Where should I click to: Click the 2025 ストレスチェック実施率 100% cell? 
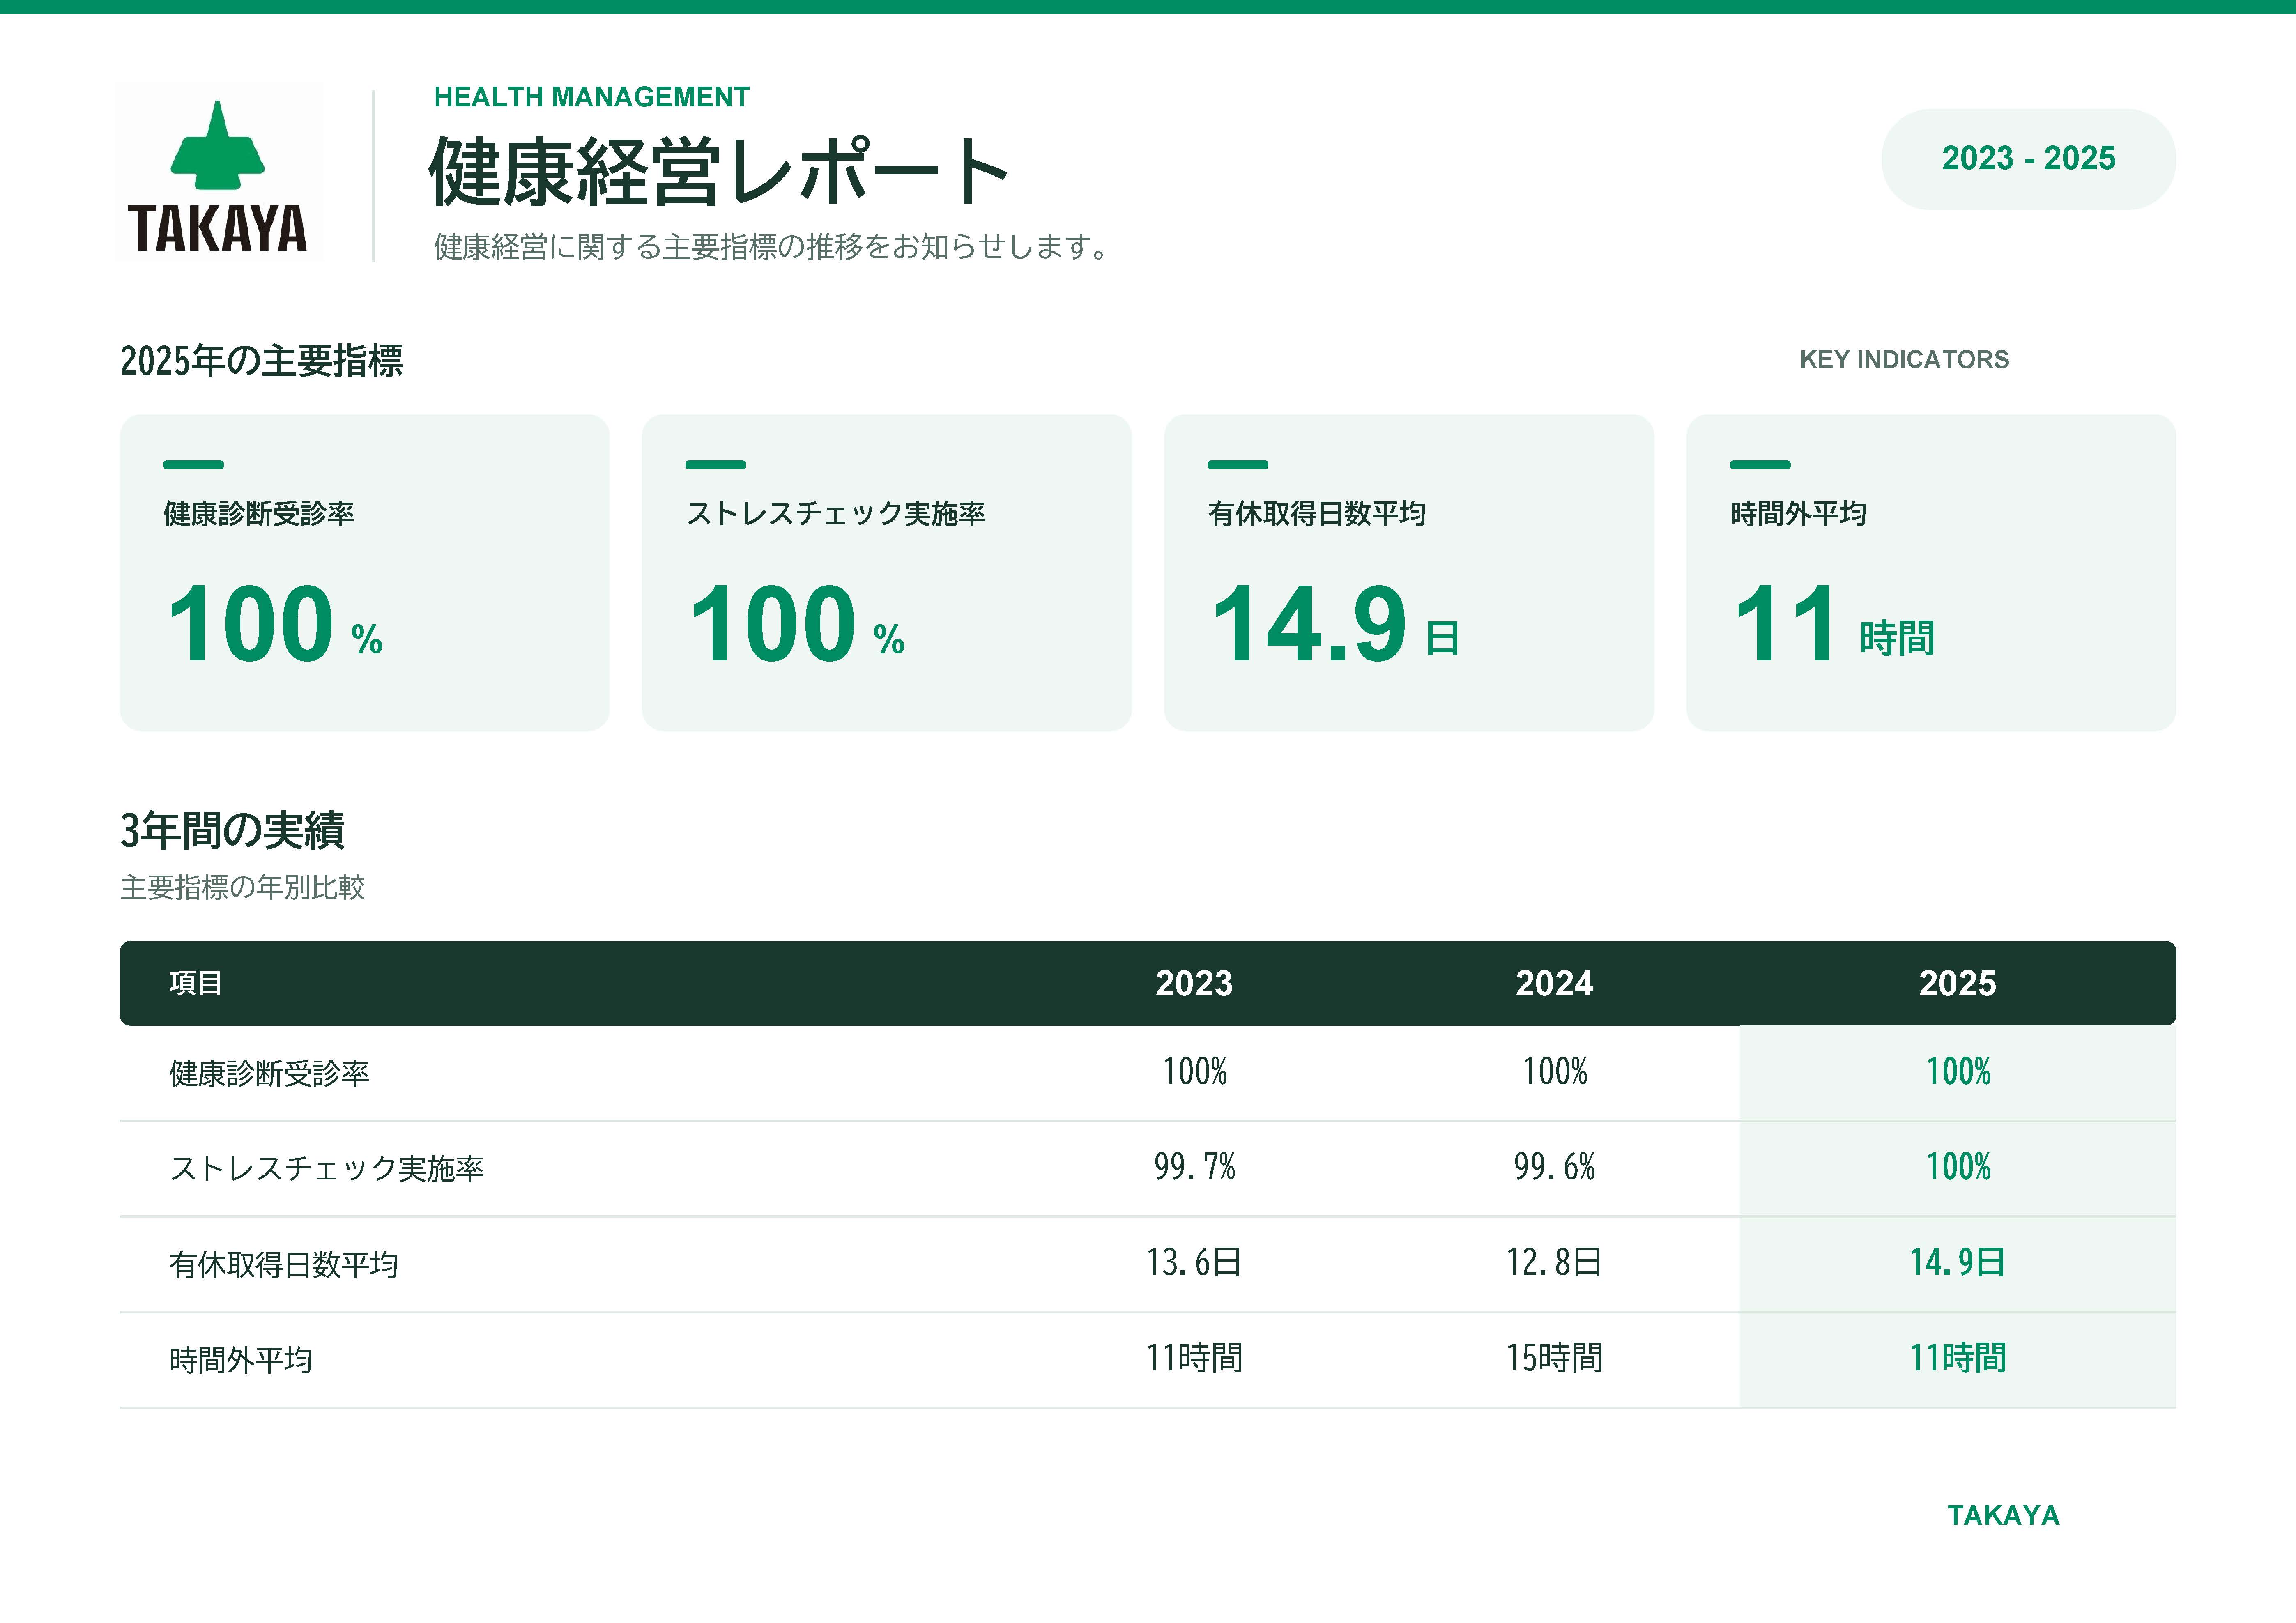(1958, 1167)
